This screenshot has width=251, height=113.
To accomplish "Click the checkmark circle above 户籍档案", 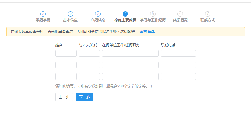I will pos(98,14).
